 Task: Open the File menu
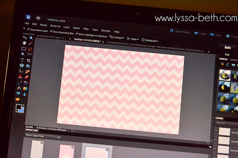coord(27,23)
